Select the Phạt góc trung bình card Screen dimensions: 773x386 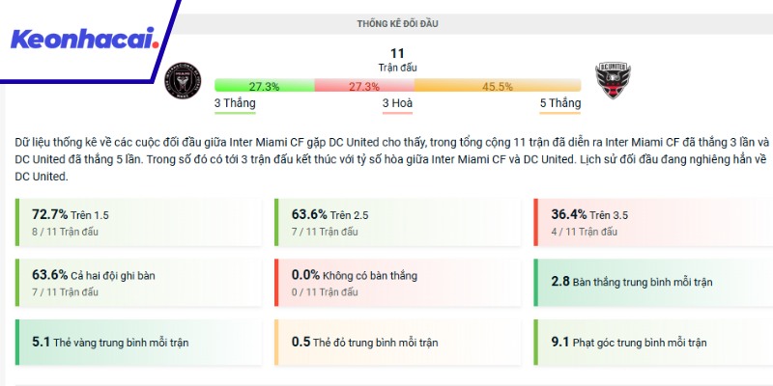point(653,342)
